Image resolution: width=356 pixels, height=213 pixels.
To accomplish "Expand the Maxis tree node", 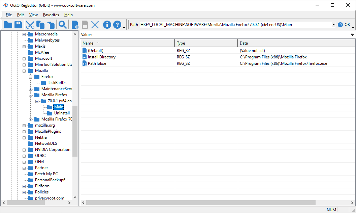I will [x=24, y=47].
